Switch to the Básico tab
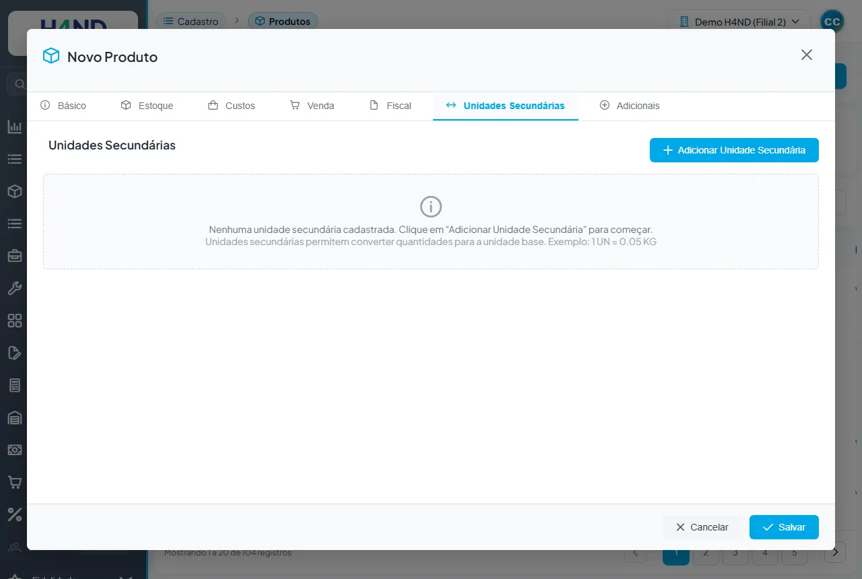The image size is (862, 579). [63, 106]
